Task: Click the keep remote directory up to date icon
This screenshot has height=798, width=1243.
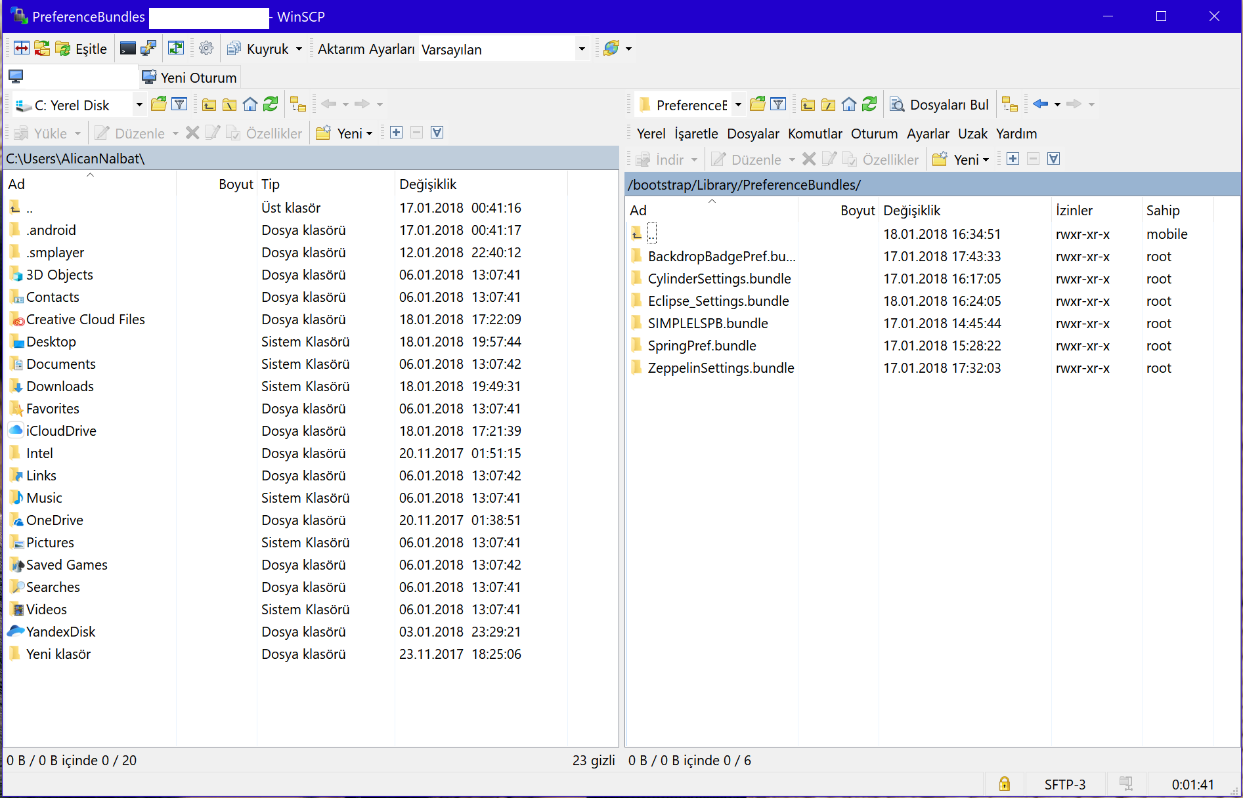Action: click(x=176, y=49)
